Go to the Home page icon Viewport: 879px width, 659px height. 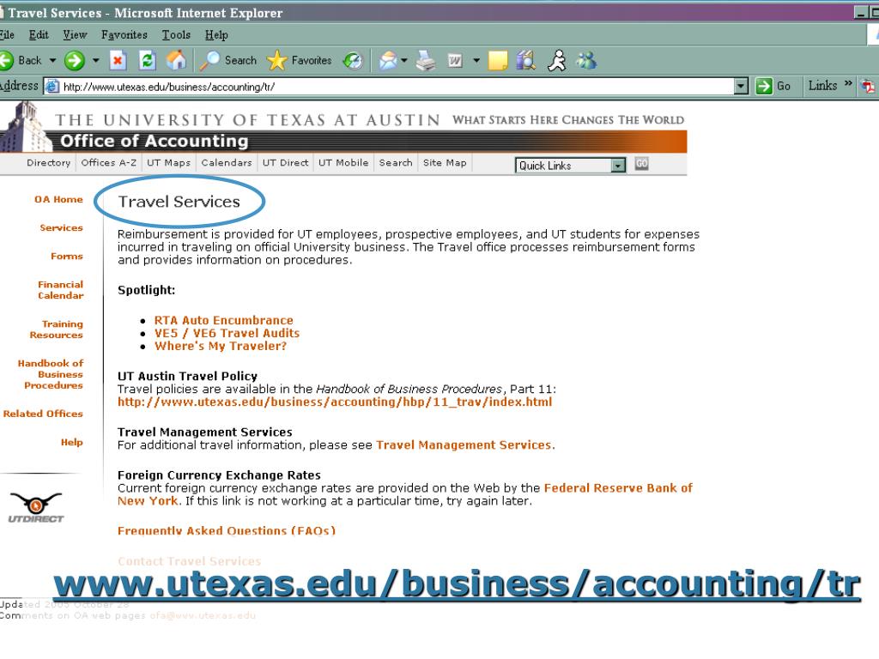(176, 60)
